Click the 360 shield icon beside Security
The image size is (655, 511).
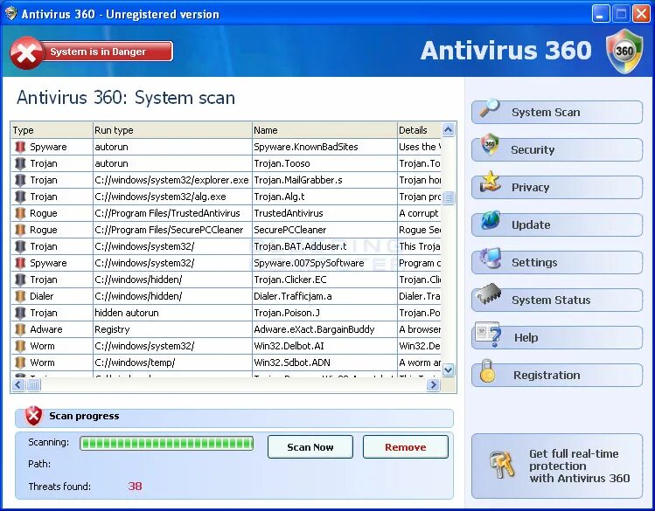point(490,145)
